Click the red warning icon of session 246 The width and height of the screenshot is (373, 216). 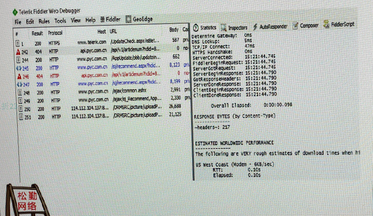pyautogui.click(x=19, y=76)
